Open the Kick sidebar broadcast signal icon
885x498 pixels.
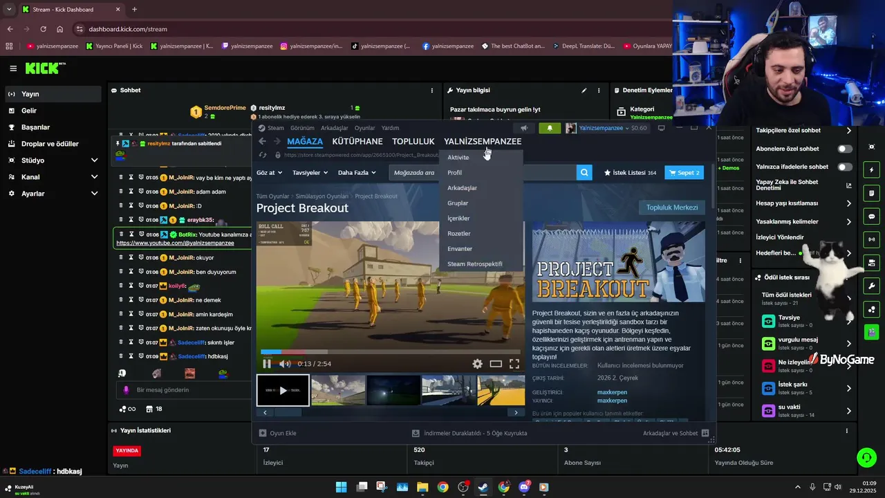(871, 239)
